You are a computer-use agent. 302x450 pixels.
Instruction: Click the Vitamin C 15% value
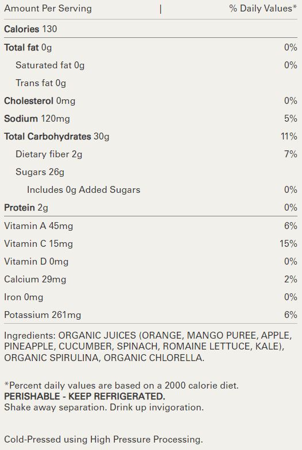pyautogui.click(x=288, y=243)
